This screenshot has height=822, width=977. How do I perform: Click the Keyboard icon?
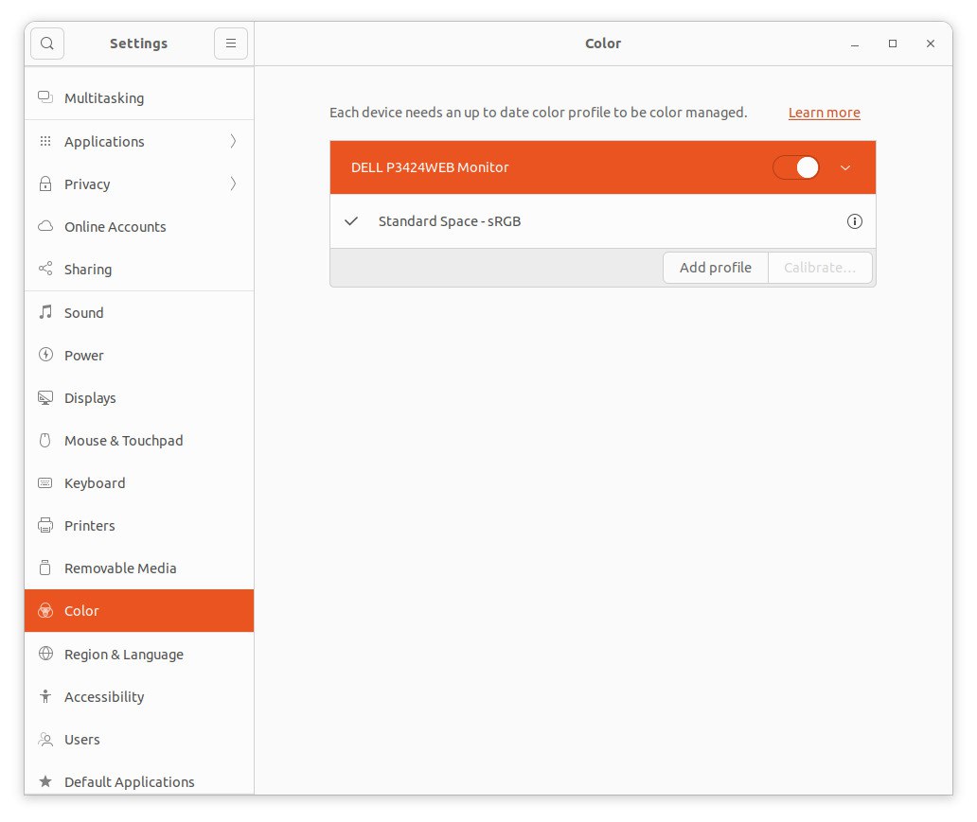(45, 483)
